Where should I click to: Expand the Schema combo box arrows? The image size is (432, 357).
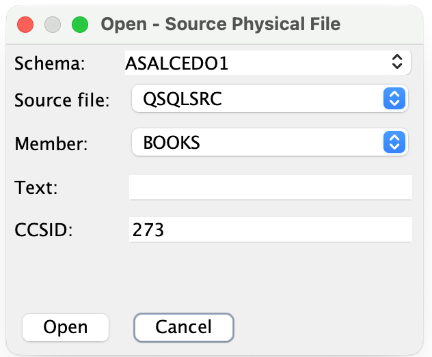[396, 62]
